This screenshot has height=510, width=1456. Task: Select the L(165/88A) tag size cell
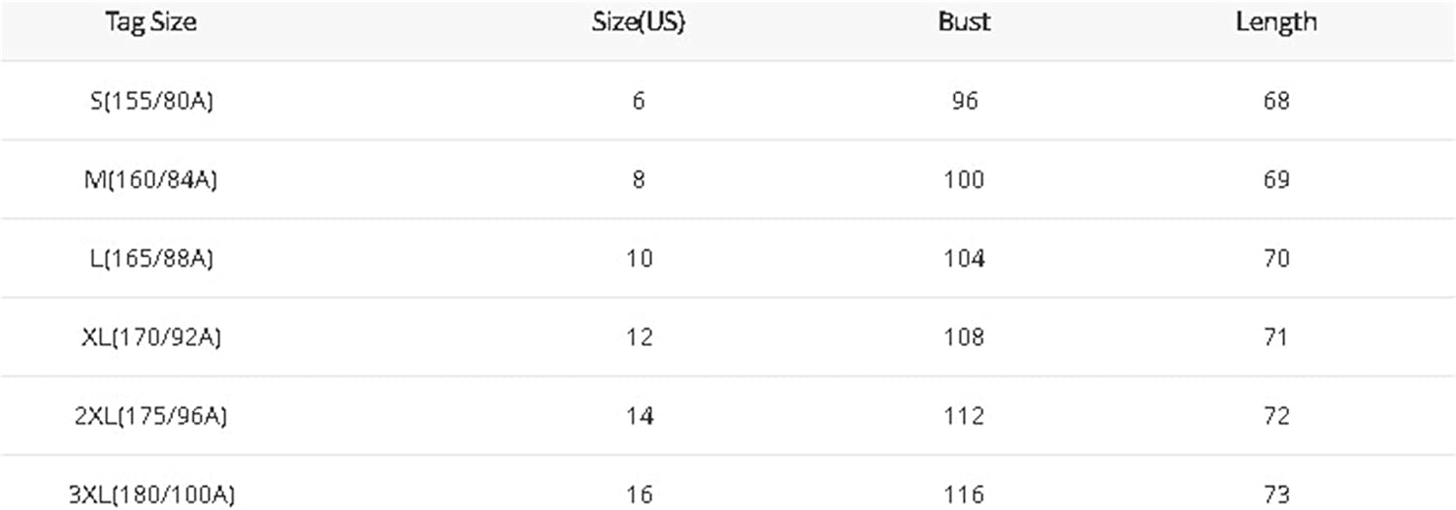pos(150,259)
